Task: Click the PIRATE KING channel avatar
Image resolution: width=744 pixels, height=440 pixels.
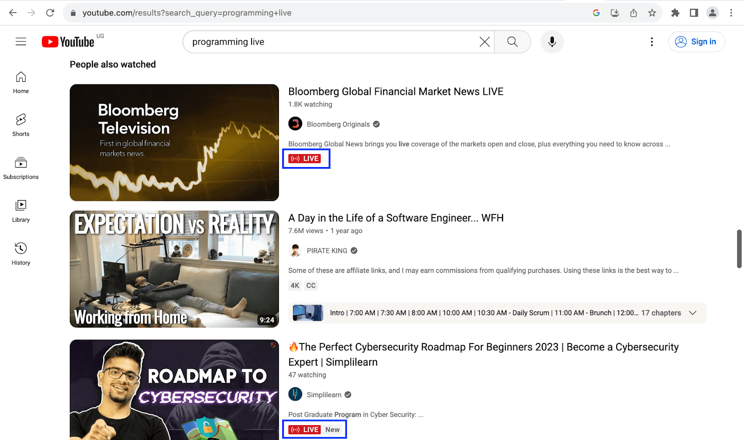Action: click(x=295, y=251)
